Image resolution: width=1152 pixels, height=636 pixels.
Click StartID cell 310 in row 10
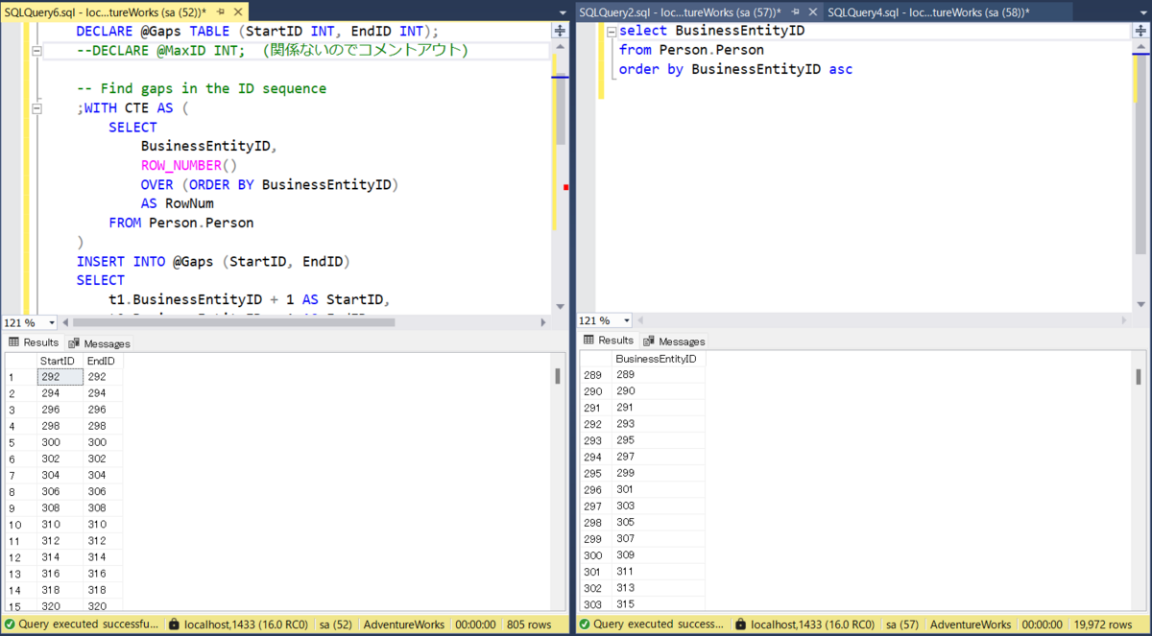pyautogui.click(x=60, y=525)
